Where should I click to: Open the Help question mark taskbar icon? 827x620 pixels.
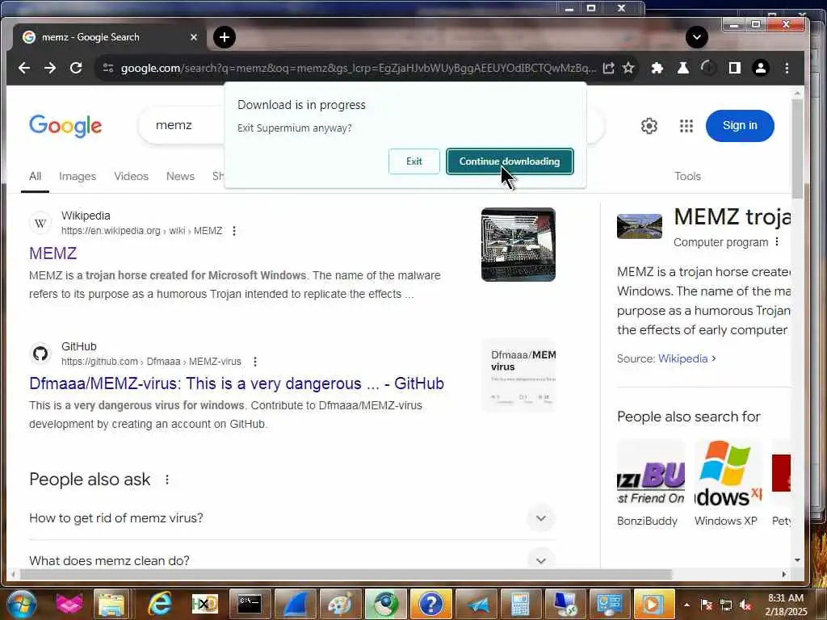click(431, 604)
